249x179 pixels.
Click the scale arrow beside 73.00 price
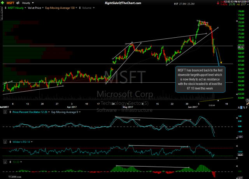click(237, 21)
